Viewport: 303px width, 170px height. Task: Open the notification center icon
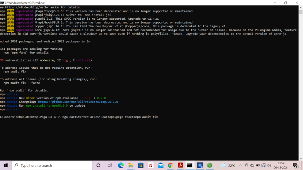point(295,166)
